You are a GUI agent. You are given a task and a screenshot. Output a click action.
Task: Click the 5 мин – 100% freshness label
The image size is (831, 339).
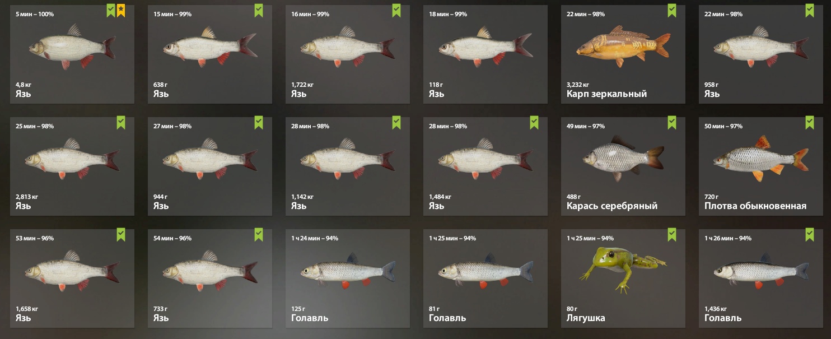(x=35, y=14)
